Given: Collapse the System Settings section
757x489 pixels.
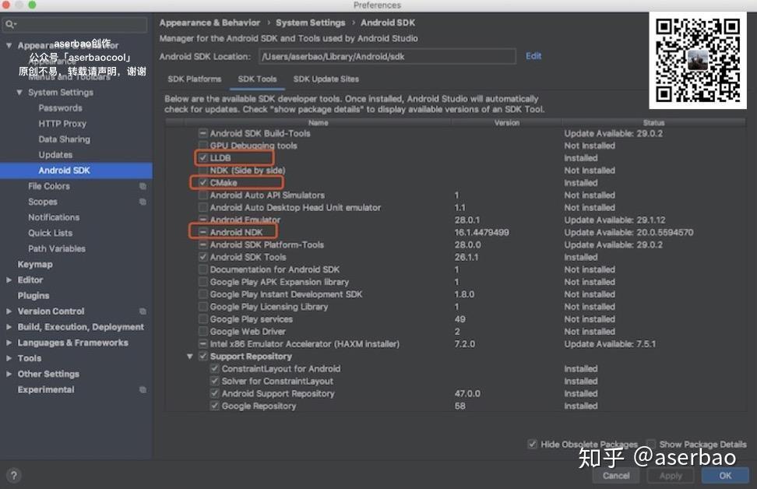Looking at the screenshot, I should (x=19, y=92).
